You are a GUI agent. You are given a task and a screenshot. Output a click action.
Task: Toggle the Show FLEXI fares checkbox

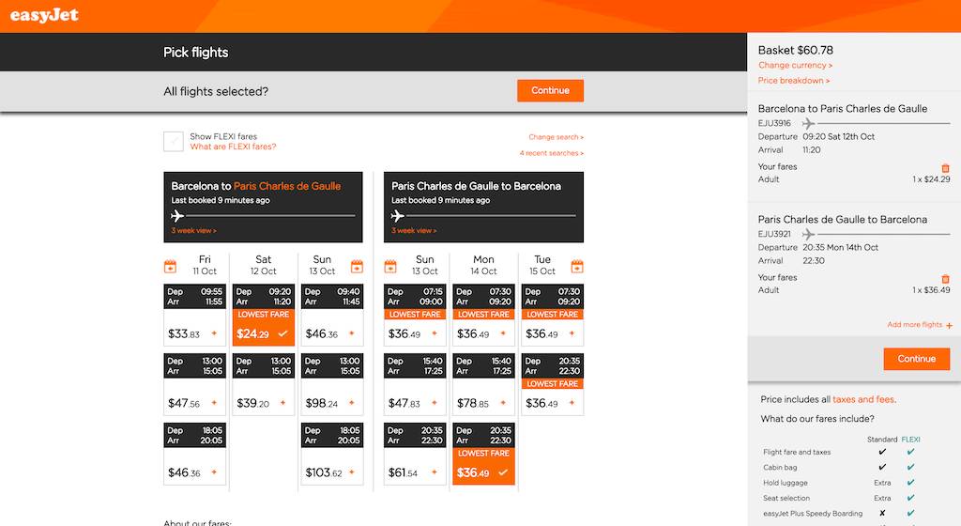(x=174, y=141)
